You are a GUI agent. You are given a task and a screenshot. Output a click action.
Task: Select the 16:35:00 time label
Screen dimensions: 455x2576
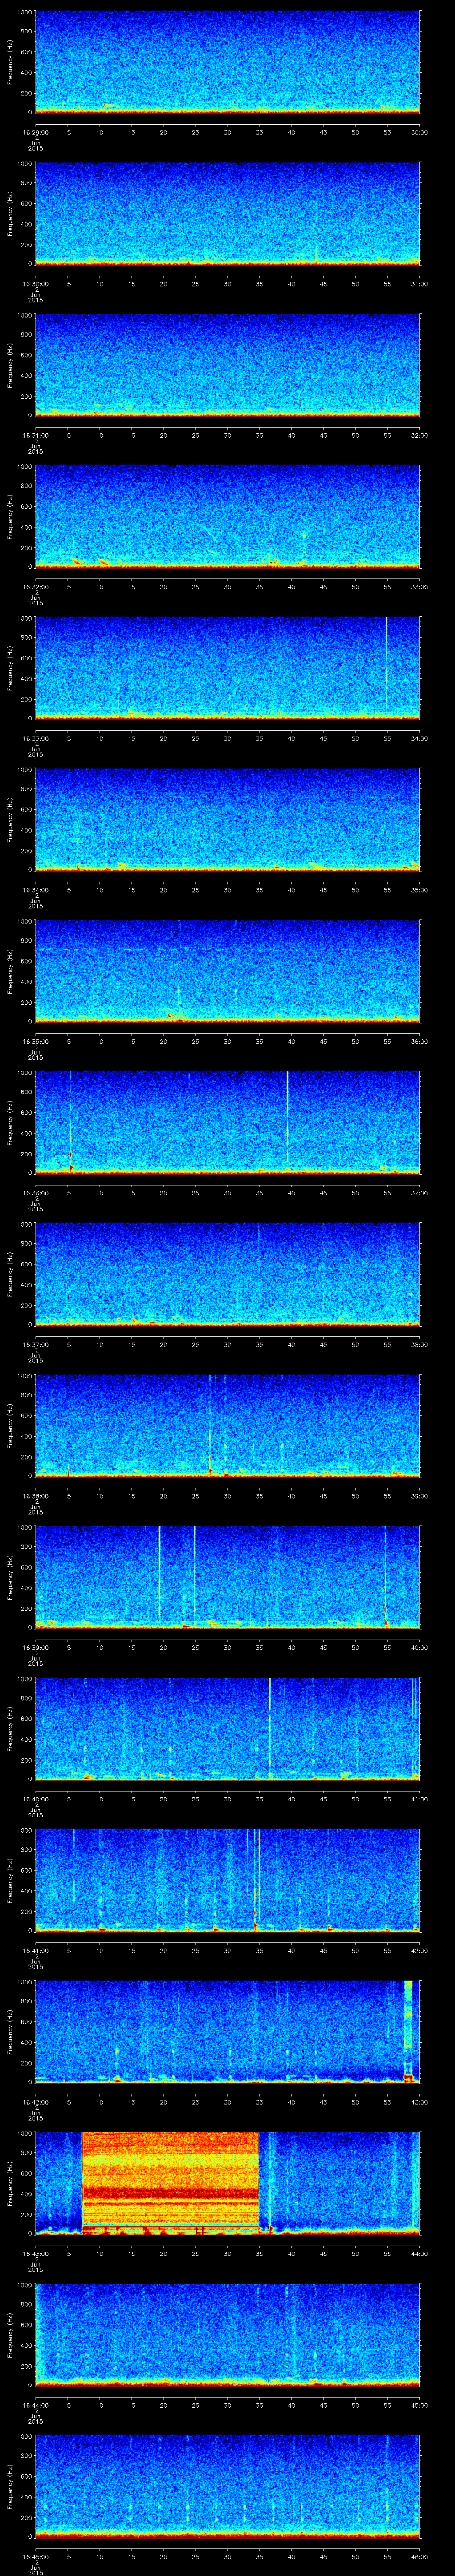(x=35, y=1041)
